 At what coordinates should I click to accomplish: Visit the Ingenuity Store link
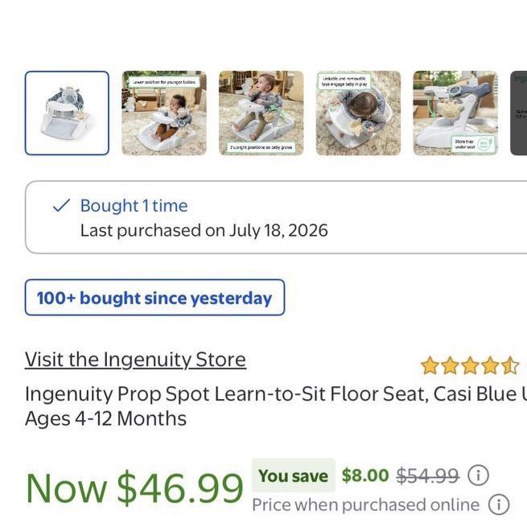[x=135, y=360]
